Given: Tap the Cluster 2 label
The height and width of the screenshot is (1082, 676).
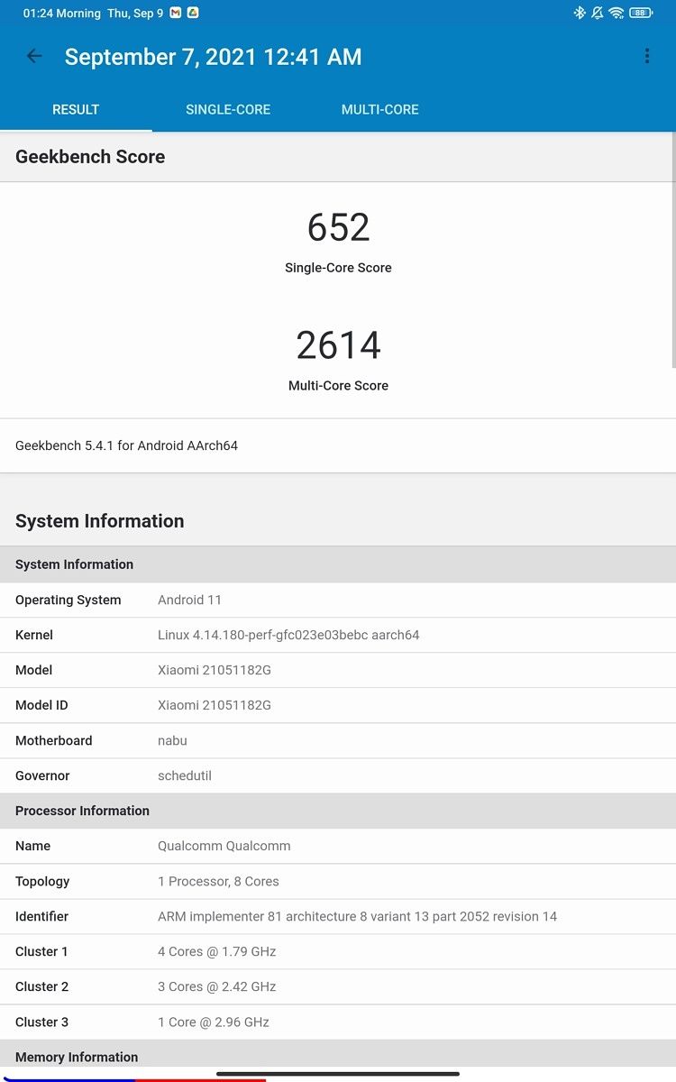Looking at the screenshot, I should pos(41,986).
